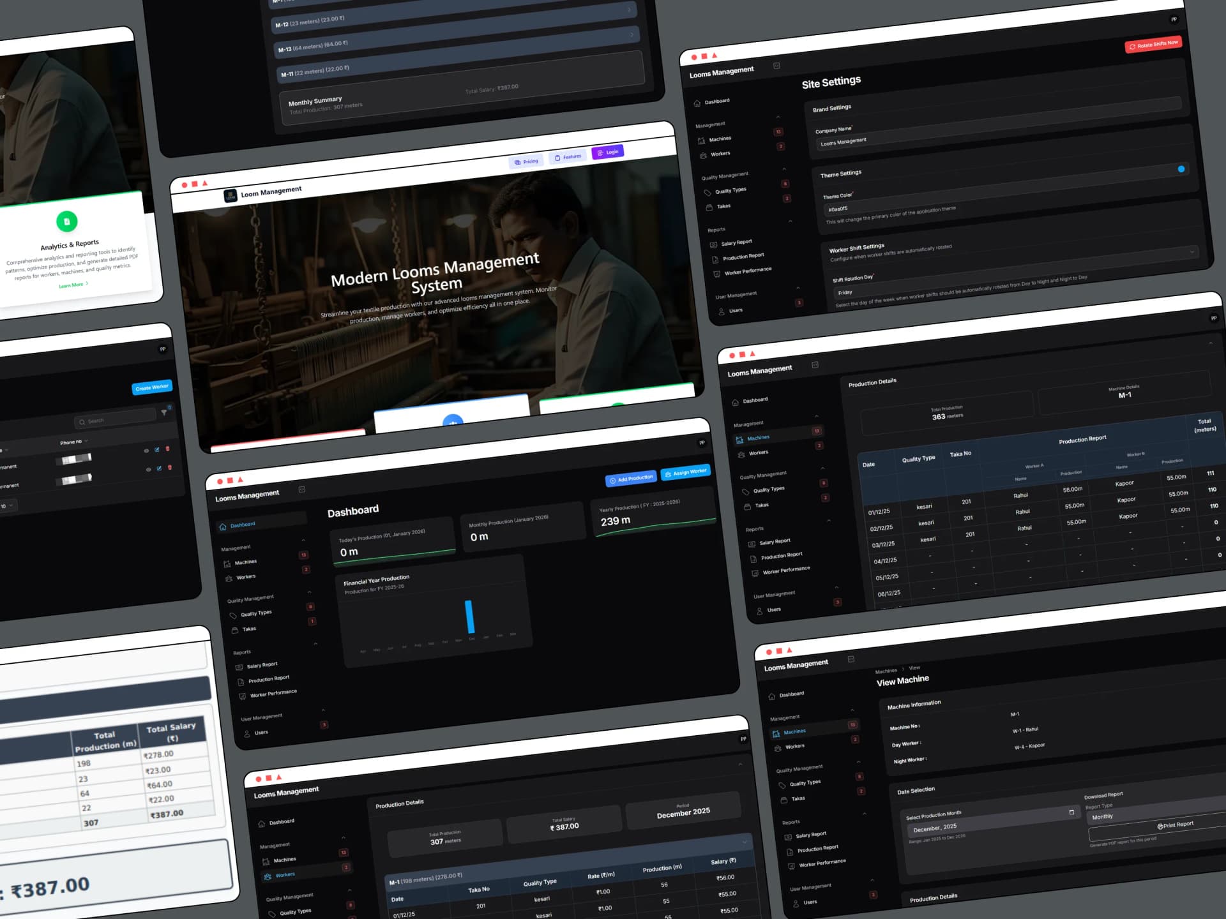Click filter funnel icon in workers list window
The image size is (1226, 919).
click(x=164, y=412)
